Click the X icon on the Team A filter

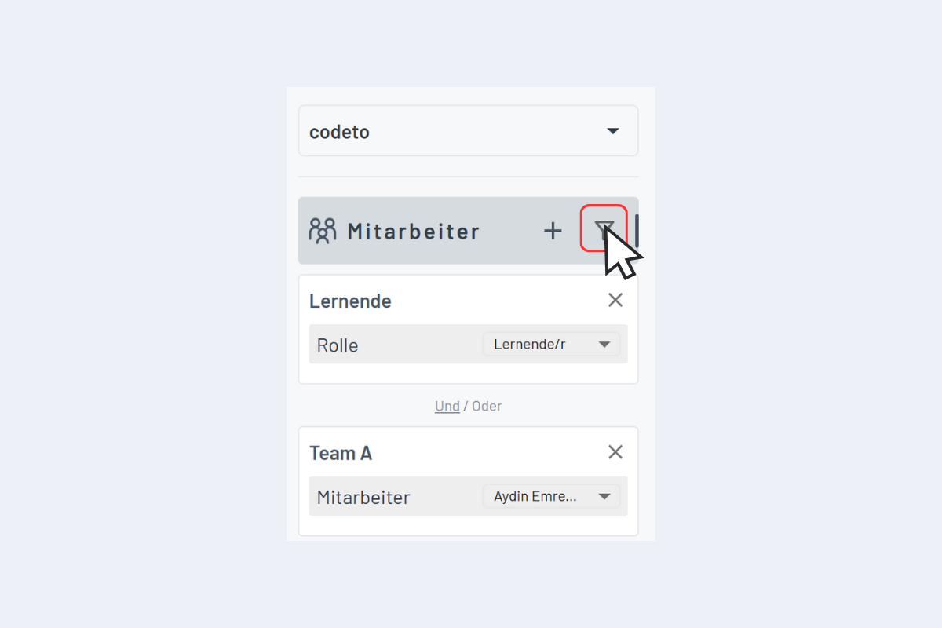(615, 451)
